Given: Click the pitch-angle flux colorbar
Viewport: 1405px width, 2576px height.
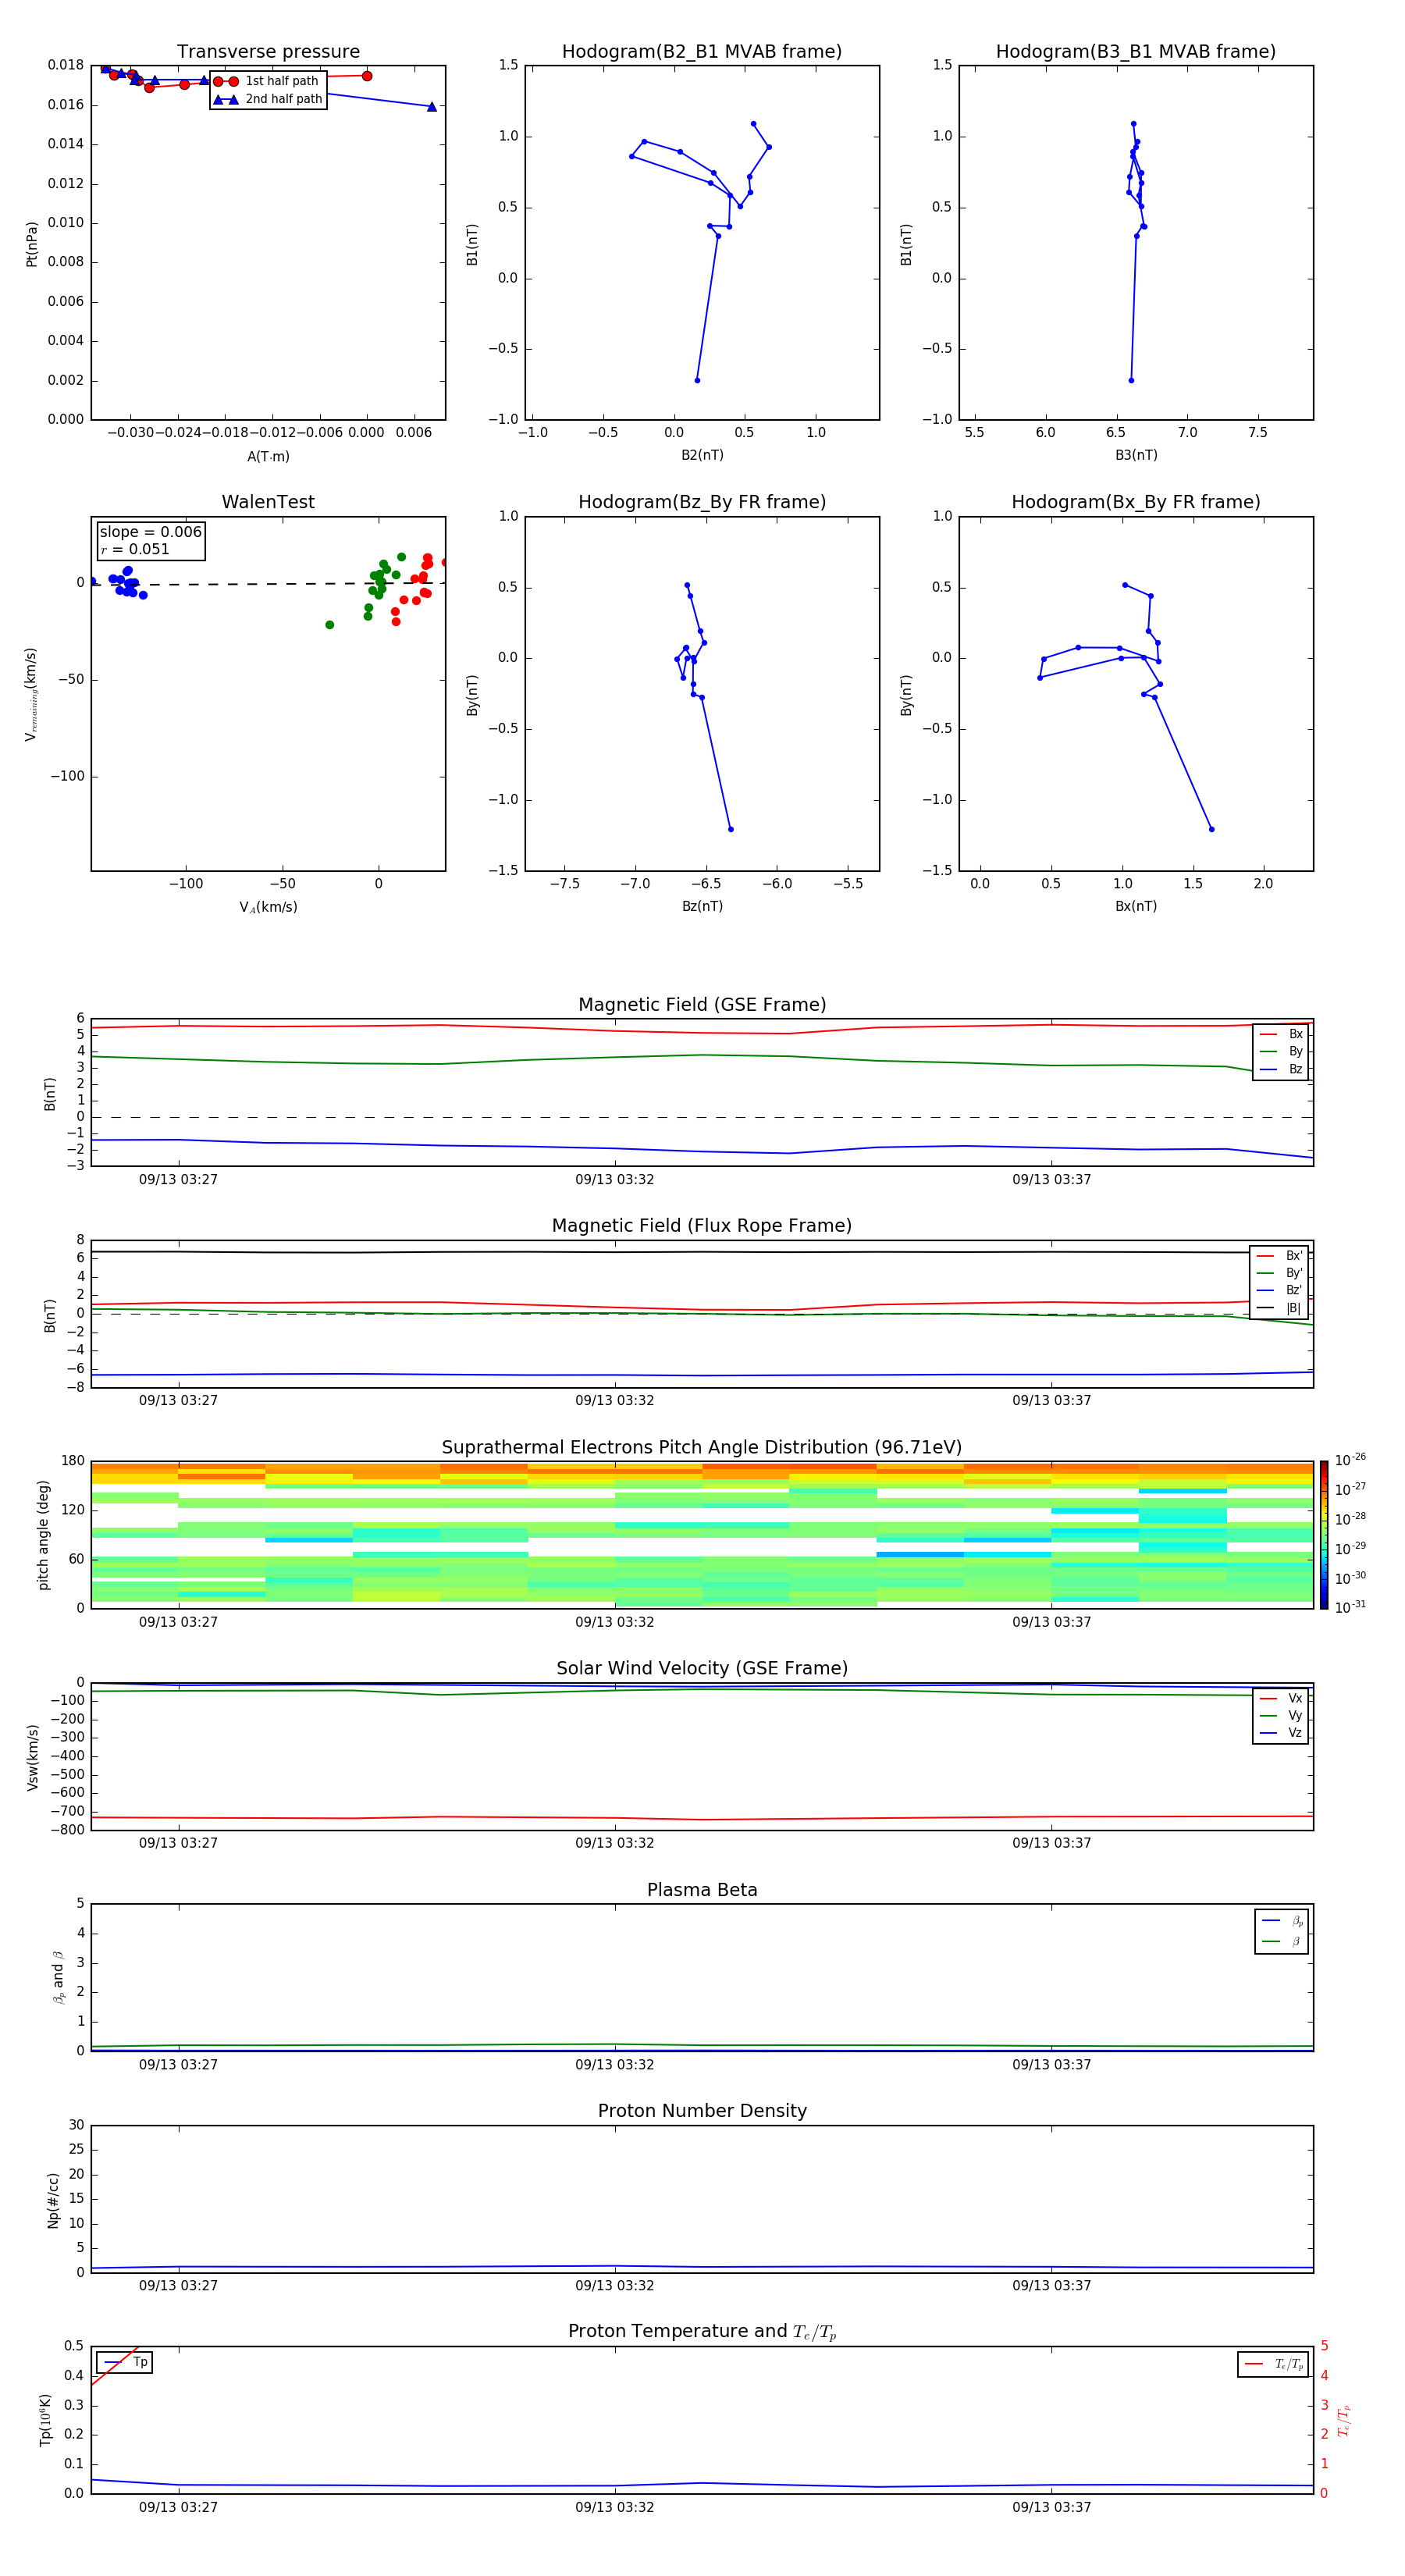Looking at the screenshot, I should click(1323, 1535).
